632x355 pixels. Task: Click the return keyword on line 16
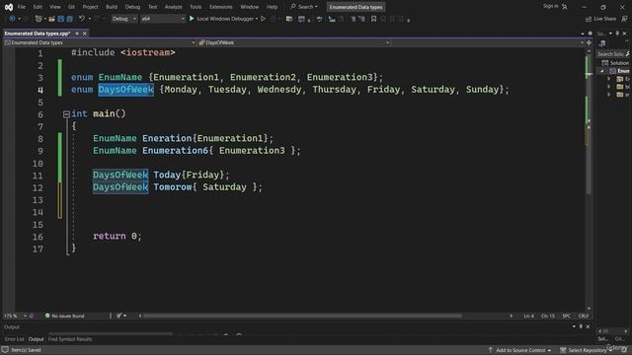110,237
